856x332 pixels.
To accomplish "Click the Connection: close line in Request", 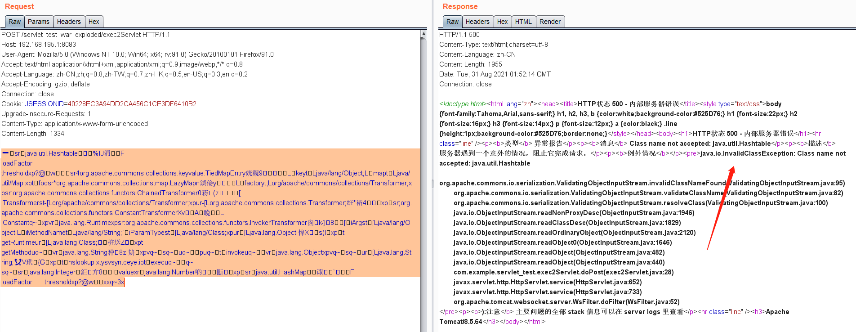I will point(27,94).
